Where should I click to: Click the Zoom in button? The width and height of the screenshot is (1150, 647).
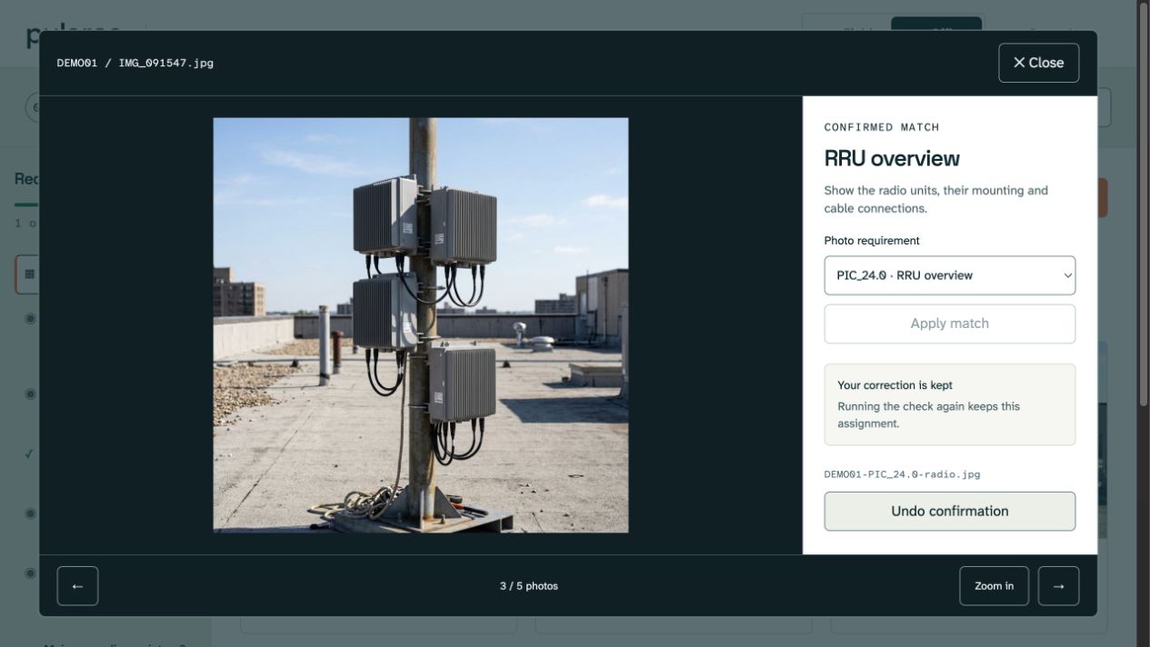(994, 586)
